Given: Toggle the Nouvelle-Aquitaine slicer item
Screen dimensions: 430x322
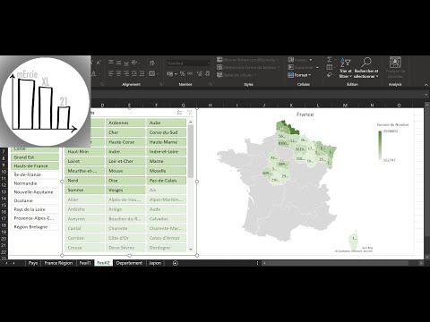Looking at the screenshot, I should click(35, 192).
